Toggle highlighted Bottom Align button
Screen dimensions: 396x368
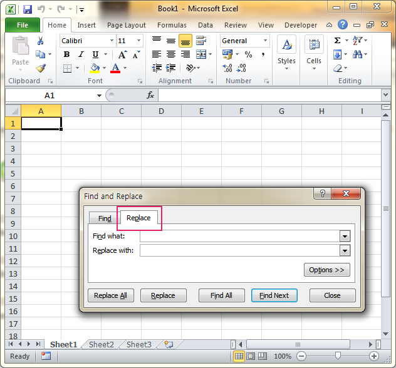185,41
